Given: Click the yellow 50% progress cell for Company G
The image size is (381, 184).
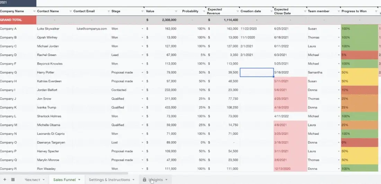Looking at the screenshot, I should tap(360, 72).
